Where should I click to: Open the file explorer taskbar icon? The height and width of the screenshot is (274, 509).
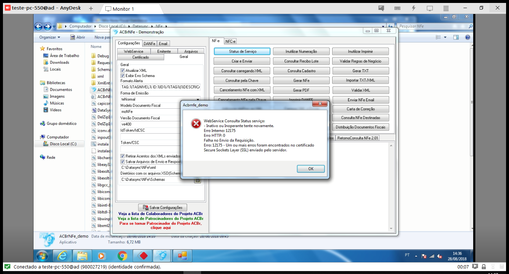pyautogui.click(x=82, y=256)
